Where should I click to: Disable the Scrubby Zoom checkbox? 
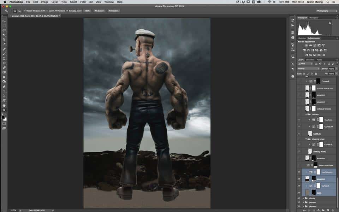coord(67,11)
